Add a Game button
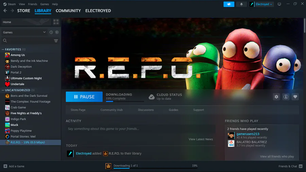This screenshot has height=172, width=306. coord(14,166)
